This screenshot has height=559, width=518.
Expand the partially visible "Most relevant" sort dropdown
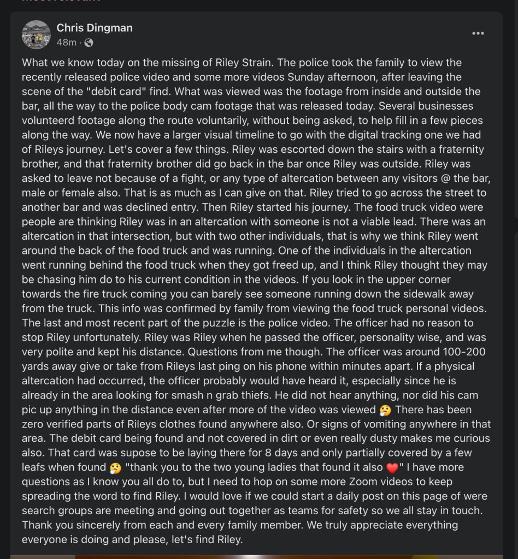point(60,2)
